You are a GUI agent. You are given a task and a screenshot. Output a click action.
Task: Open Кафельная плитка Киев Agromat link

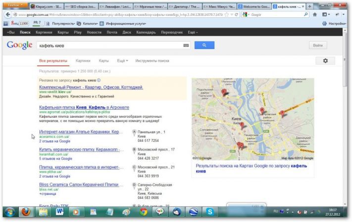(84, 107)
